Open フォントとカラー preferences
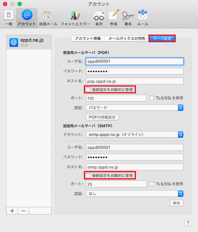Image resolution: width=198 pixels, height=232 pixels. (x=75, y=18)
